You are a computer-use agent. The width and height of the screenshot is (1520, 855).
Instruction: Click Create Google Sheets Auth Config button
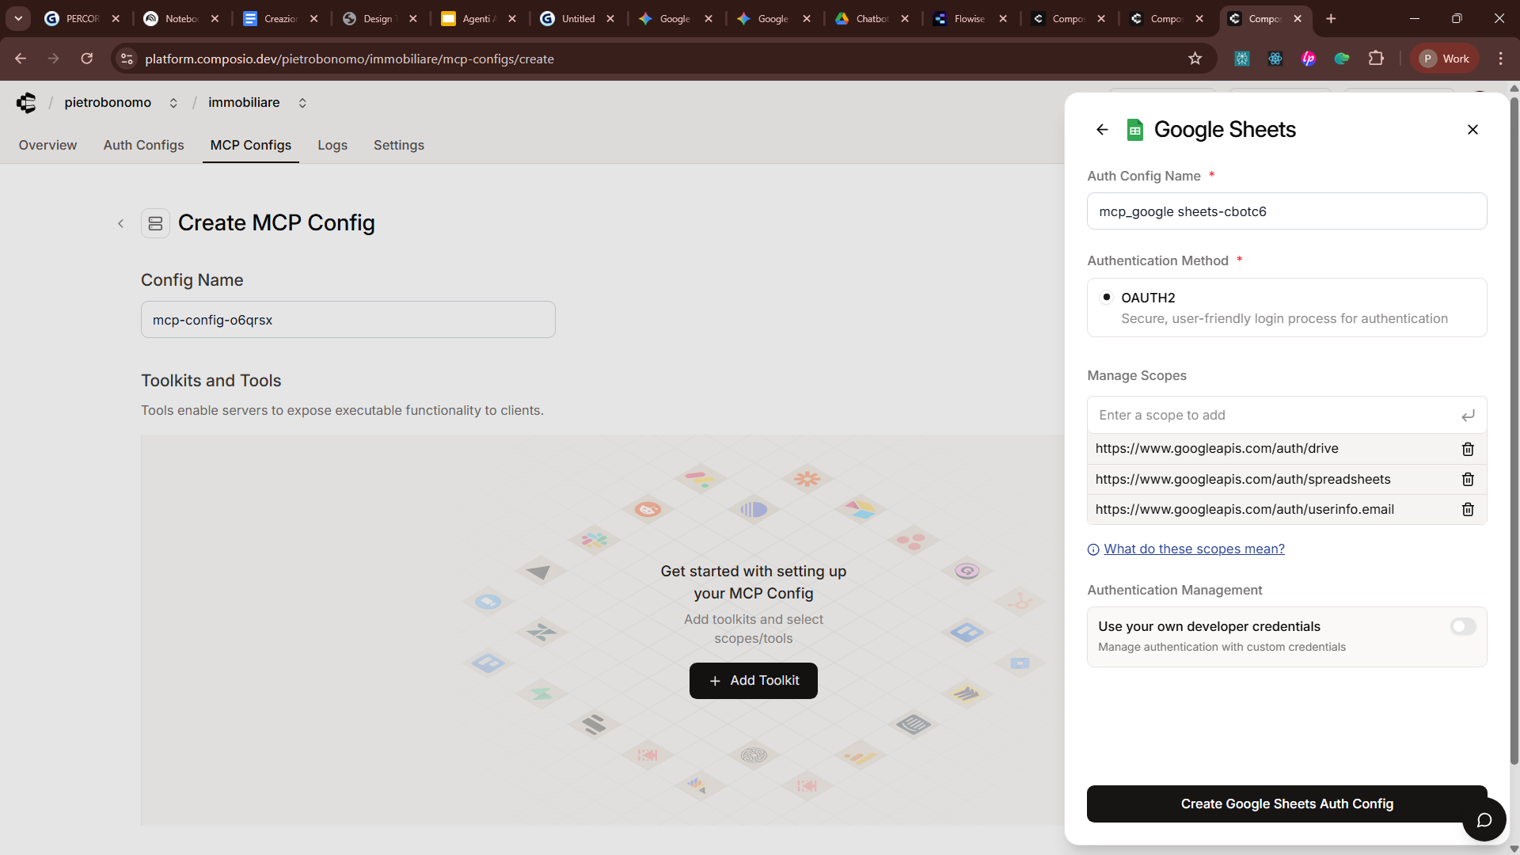click(x=1286, y=804)
